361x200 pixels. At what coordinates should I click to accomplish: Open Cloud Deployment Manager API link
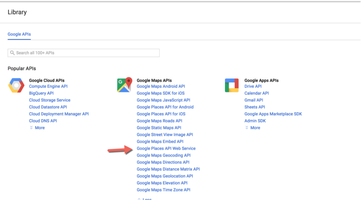tap(59, 114)
